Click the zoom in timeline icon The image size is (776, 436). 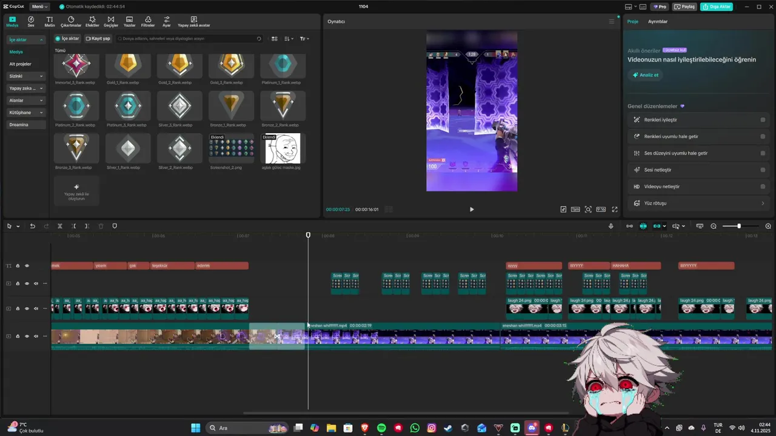pos(768,226)
